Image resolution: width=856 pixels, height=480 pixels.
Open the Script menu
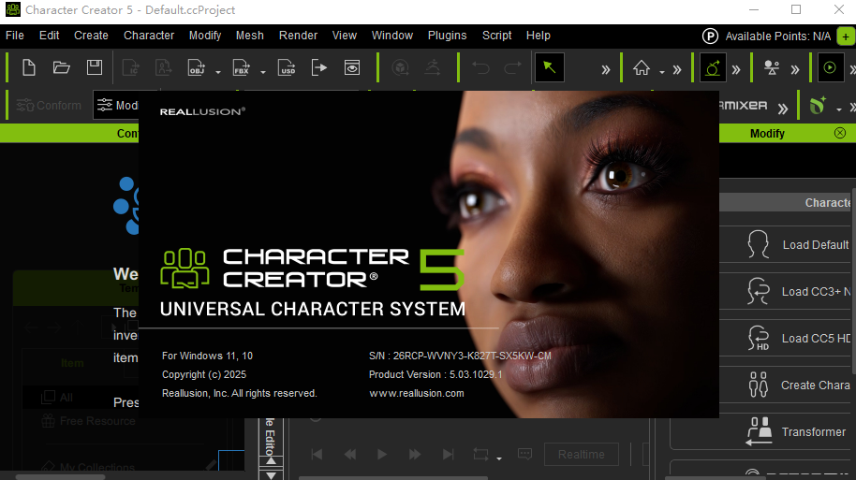(496, 36)
